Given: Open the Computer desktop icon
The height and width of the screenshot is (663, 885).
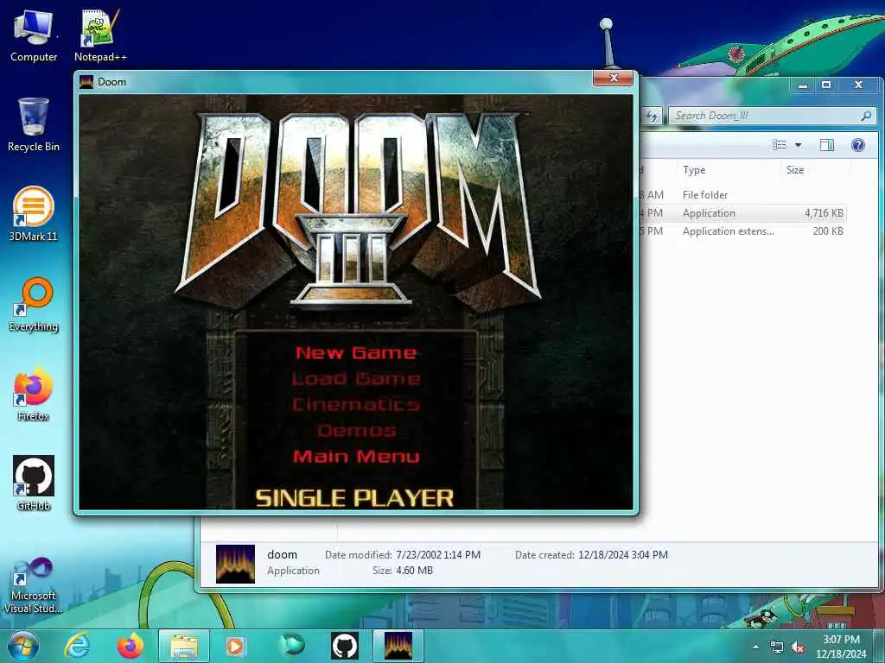Looking at the screenshot, I should coord(34,35).
